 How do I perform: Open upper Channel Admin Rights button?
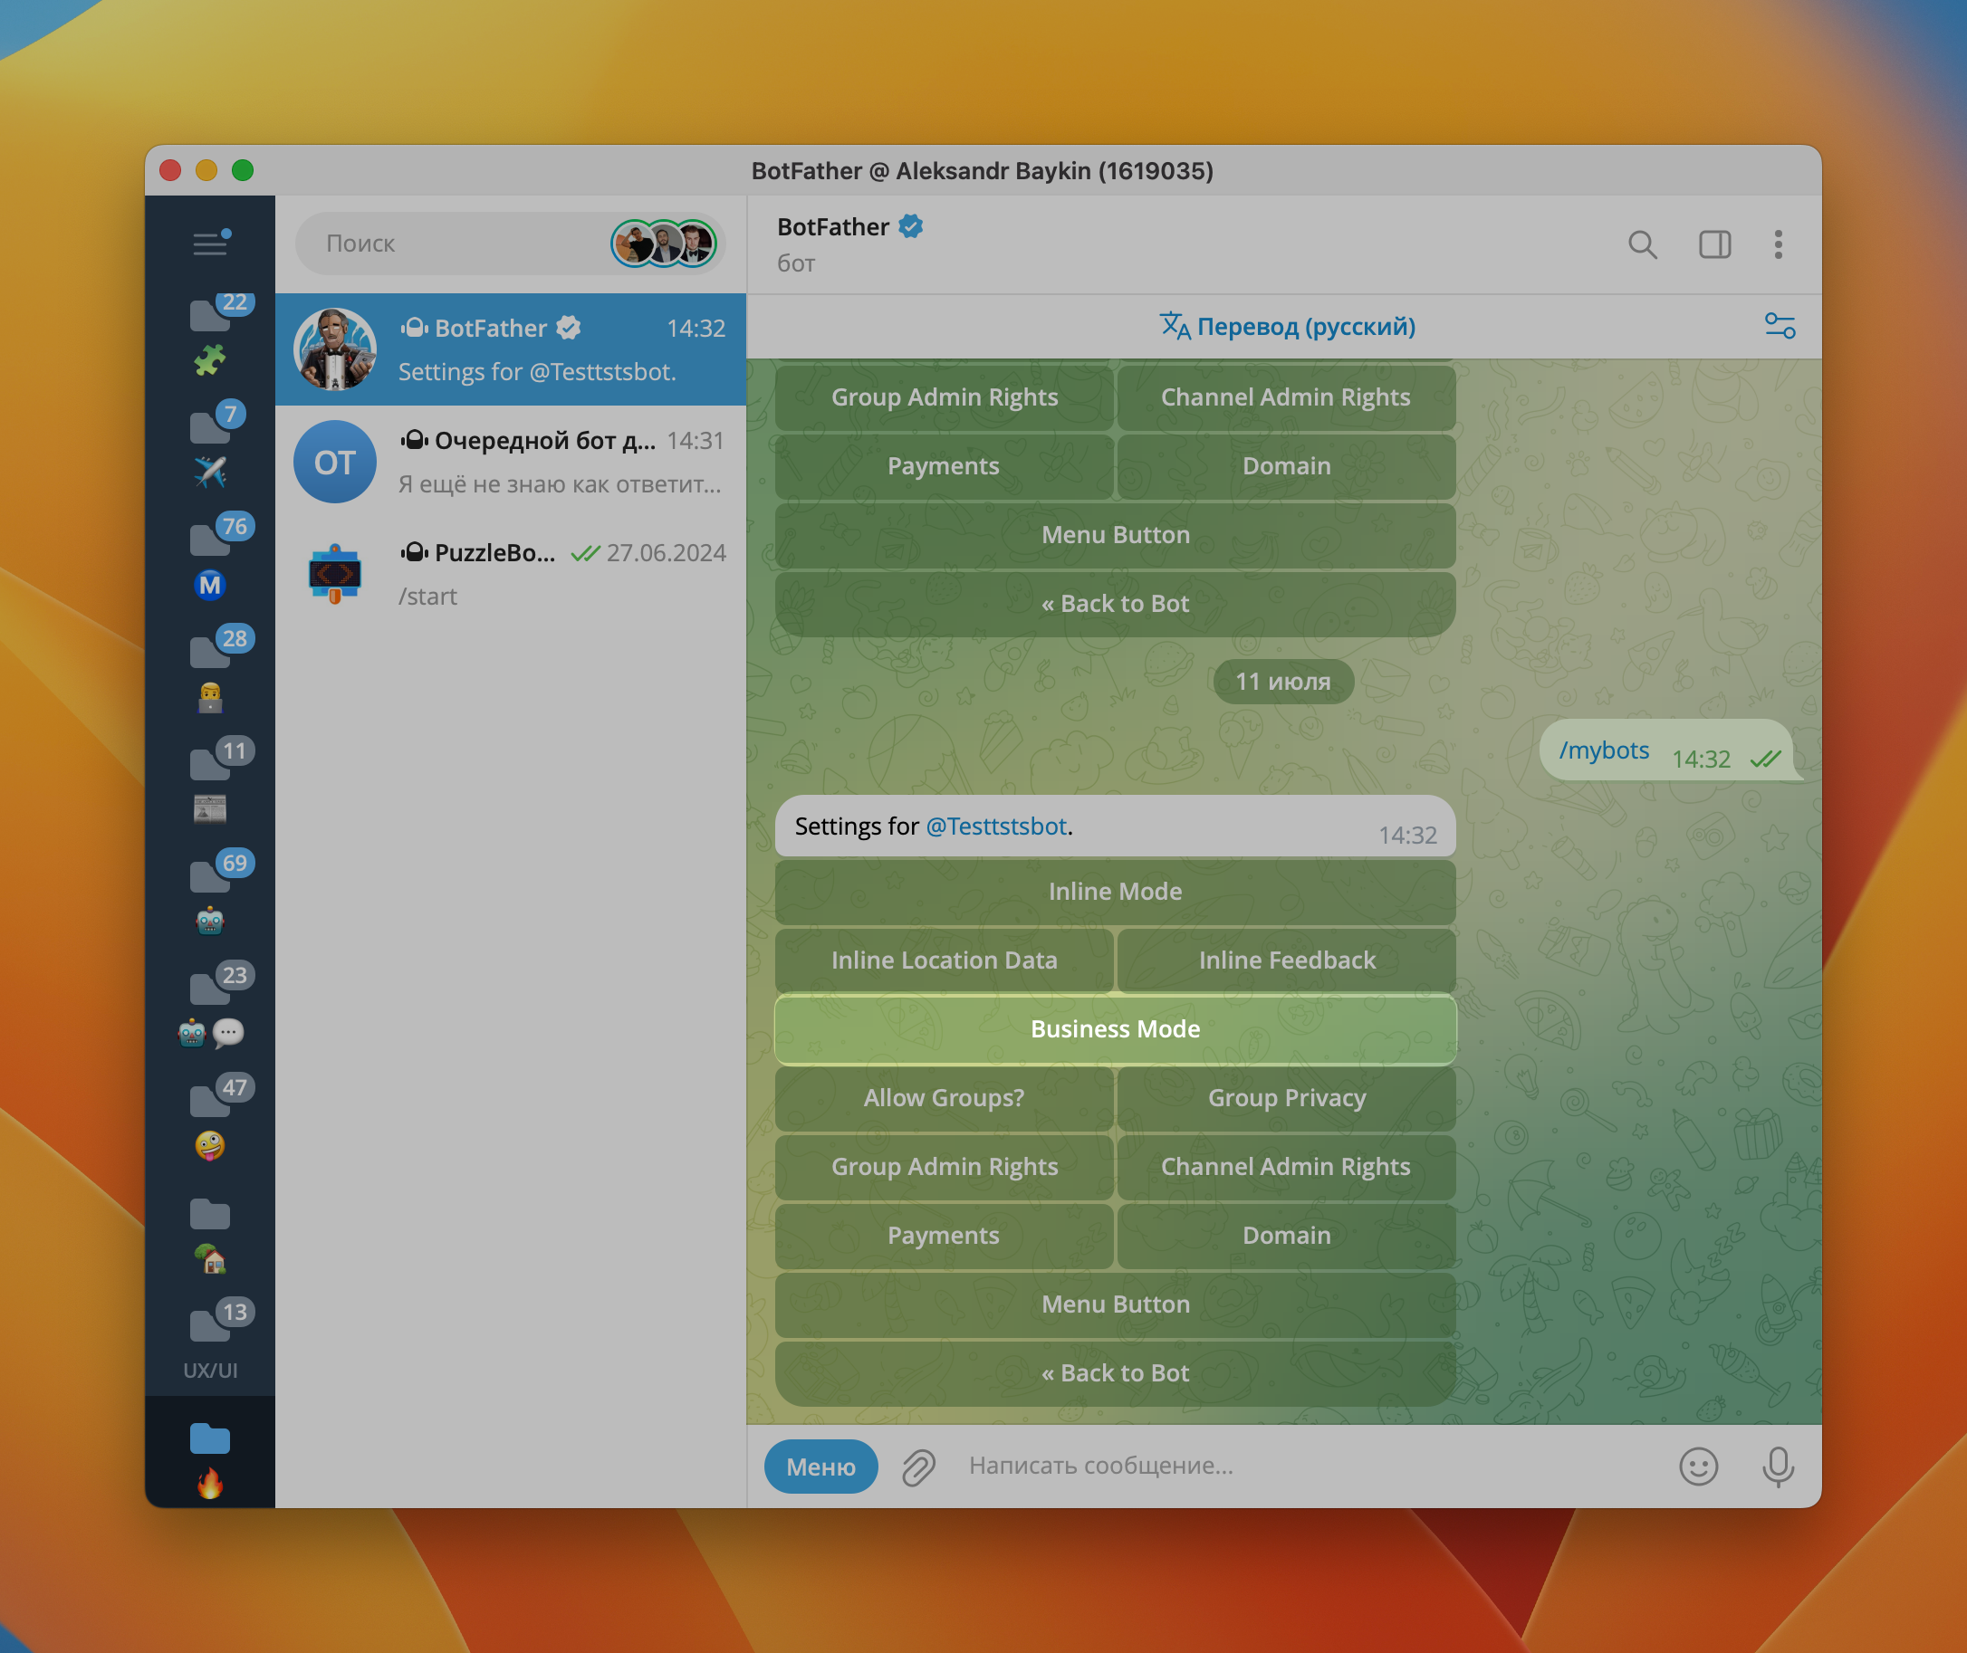pyautogui.click(x=1286, y=397)
